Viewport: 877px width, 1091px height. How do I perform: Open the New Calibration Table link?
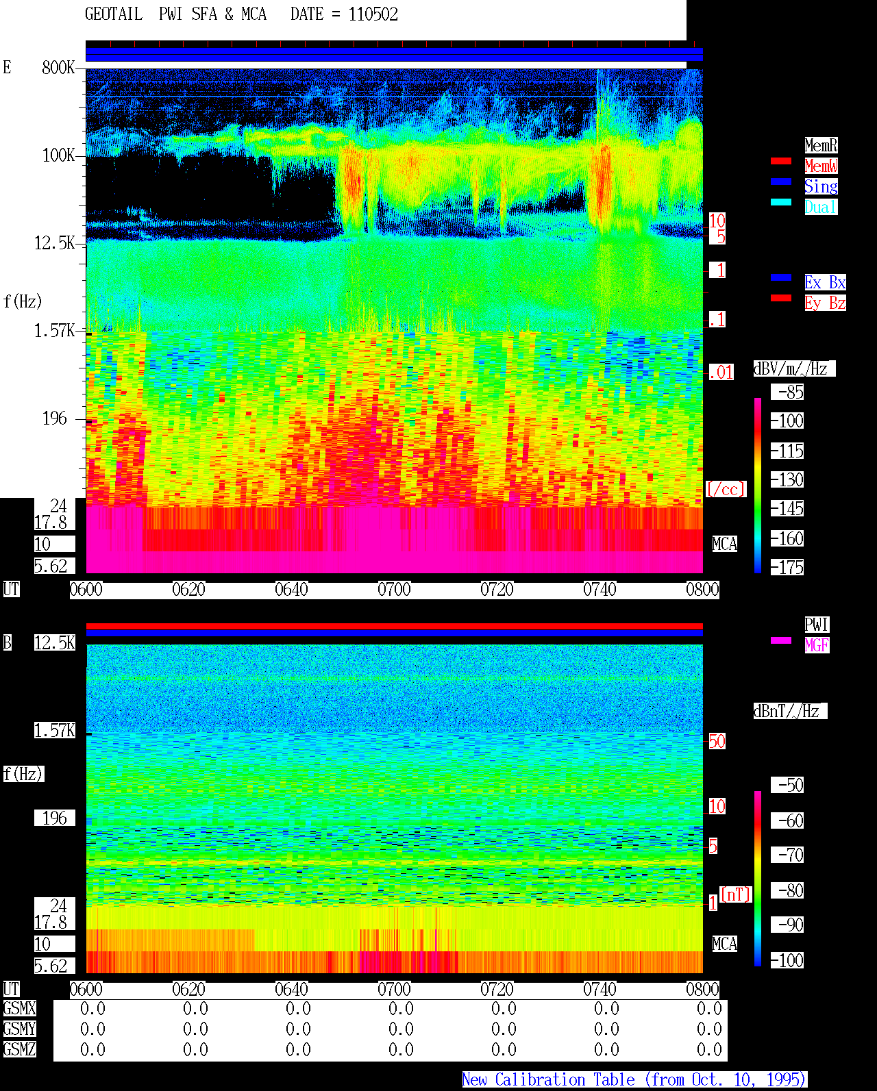pos(634,1080)
